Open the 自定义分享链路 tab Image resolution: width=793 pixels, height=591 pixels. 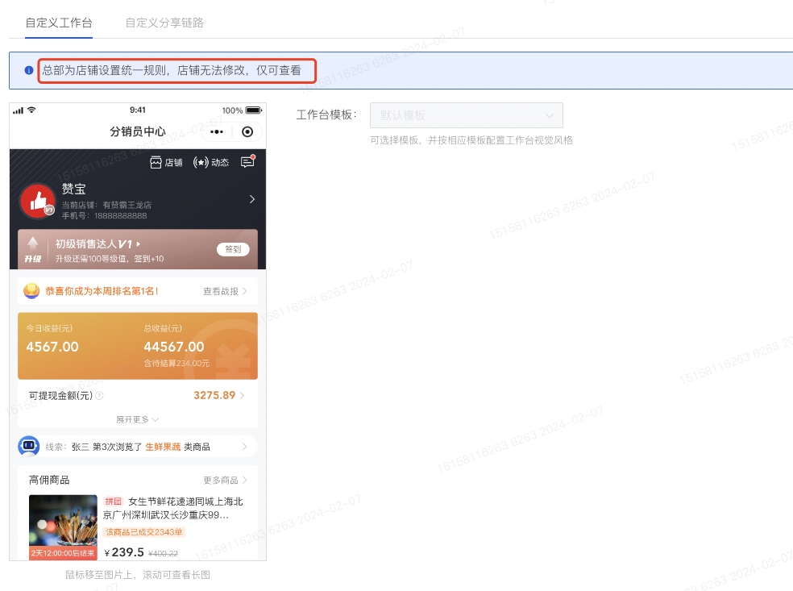(x=164, y=23)
